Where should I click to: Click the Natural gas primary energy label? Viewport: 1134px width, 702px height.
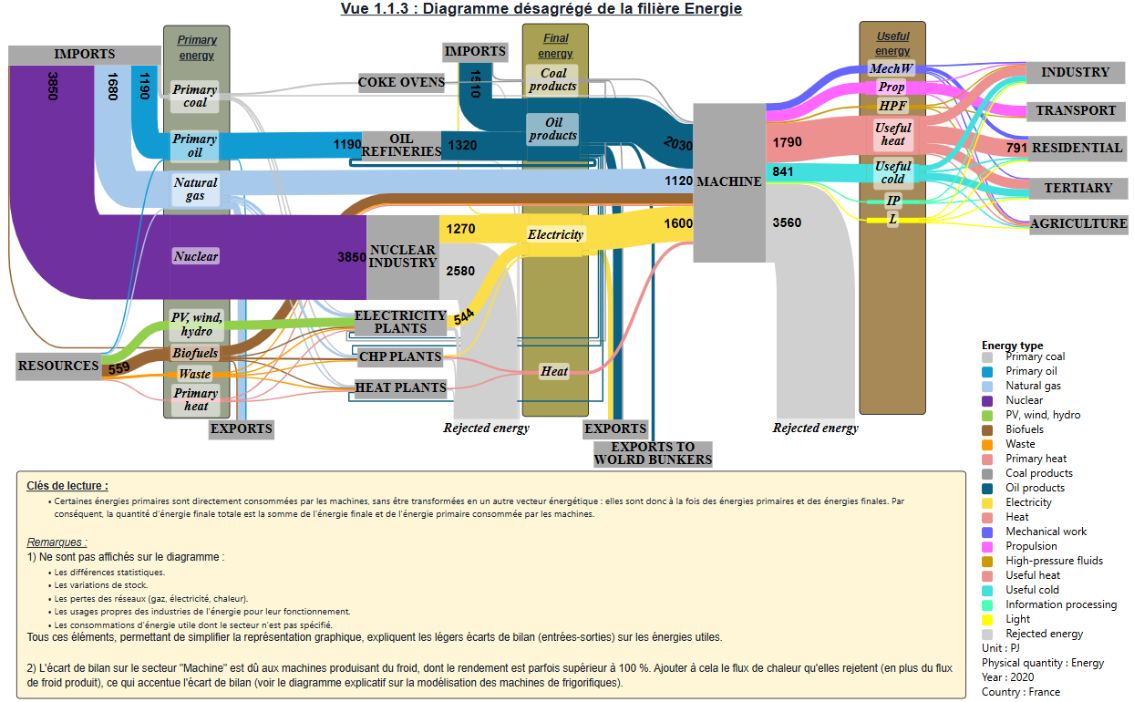(196, 190)
